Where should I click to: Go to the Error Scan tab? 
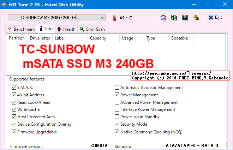coord(92,29)
